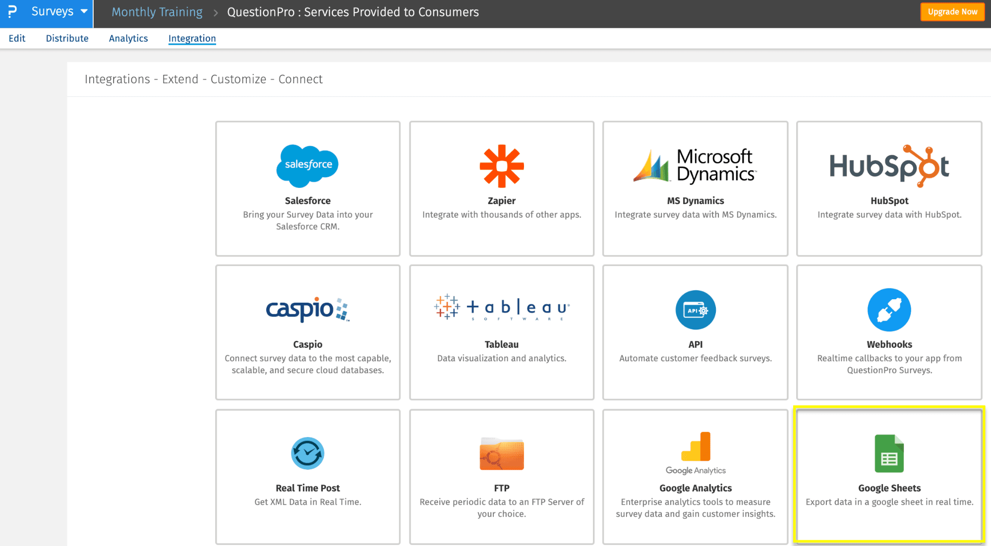Open the Tableau integration title
This screenshot has width=991, height=546.
(x=502, y=344)
